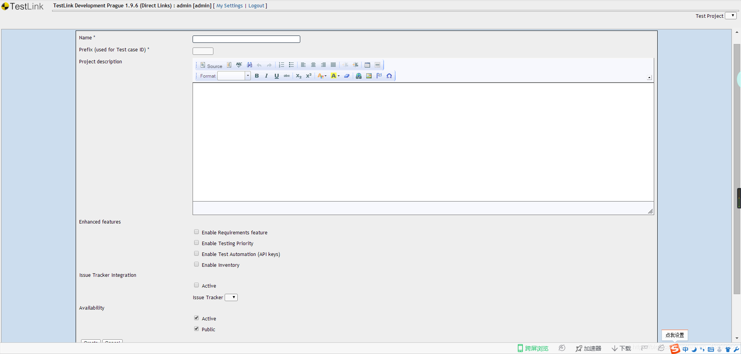Image resolution: width=741 pixels, height=354 pixels.
Task: Undo the last edit in editor
Action: click(x=259, y=65)
